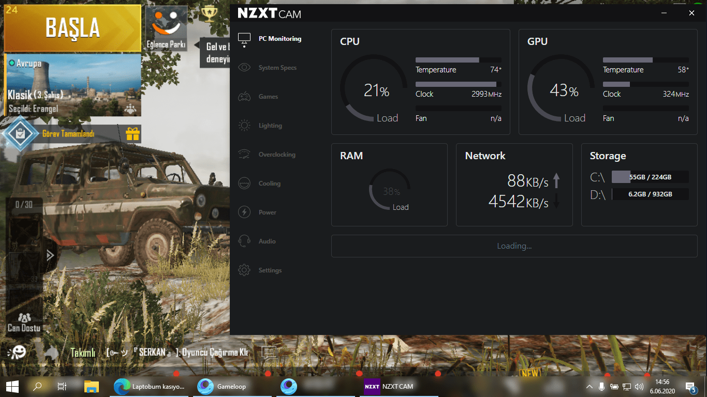Click the network upload arrow icon

(x=556, y=180)
